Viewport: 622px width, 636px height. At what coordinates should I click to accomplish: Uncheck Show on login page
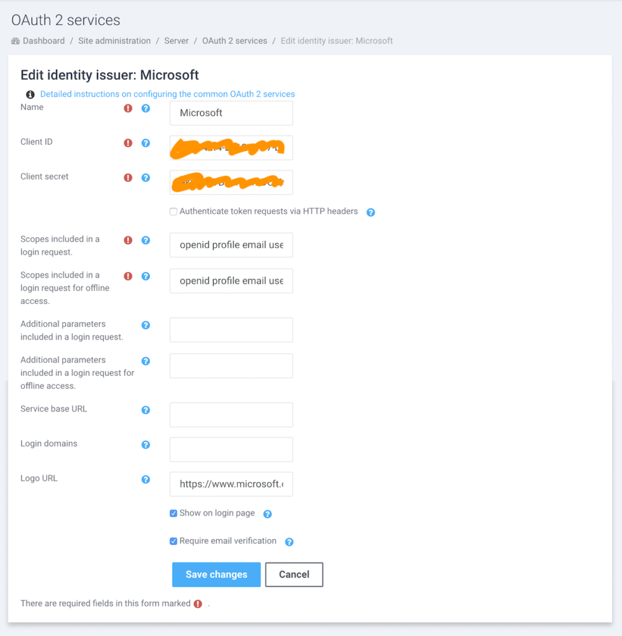click(173, 513)
